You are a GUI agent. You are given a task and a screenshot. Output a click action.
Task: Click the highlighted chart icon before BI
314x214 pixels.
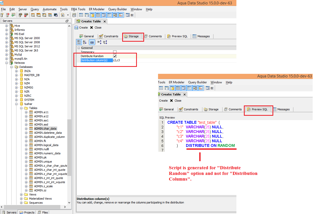coord(121,15)
